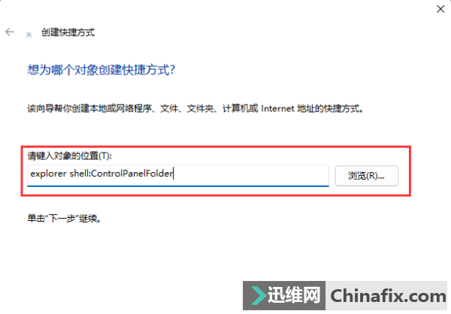Click the word Internet in description
This screenshot has width=451, height=314.
click(277, 109)
